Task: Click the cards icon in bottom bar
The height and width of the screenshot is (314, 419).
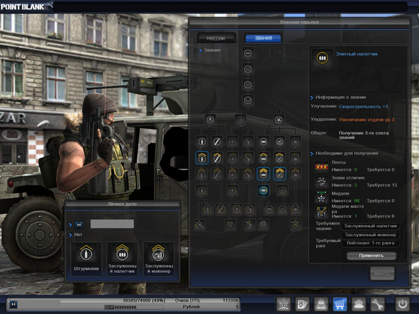Action: [x=302, y=304]
